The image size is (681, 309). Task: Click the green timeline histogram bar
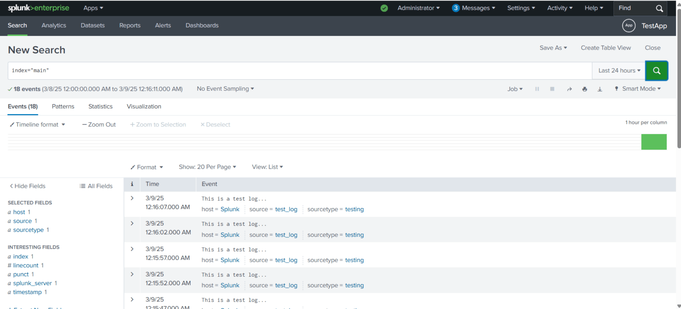pos(654,142)
